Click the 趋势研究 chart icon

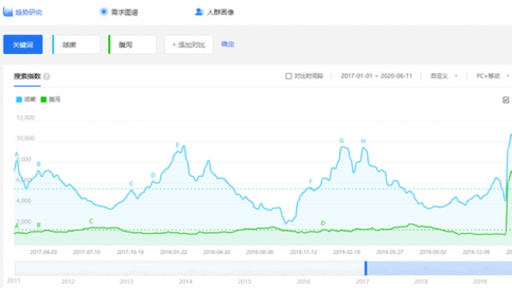[9, 12]
